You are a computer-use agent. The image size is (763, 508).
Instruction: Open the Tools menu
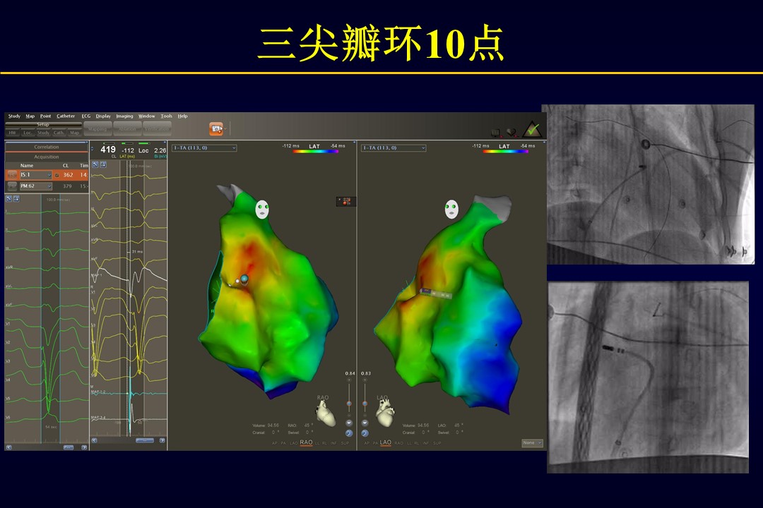pos(167,116)
